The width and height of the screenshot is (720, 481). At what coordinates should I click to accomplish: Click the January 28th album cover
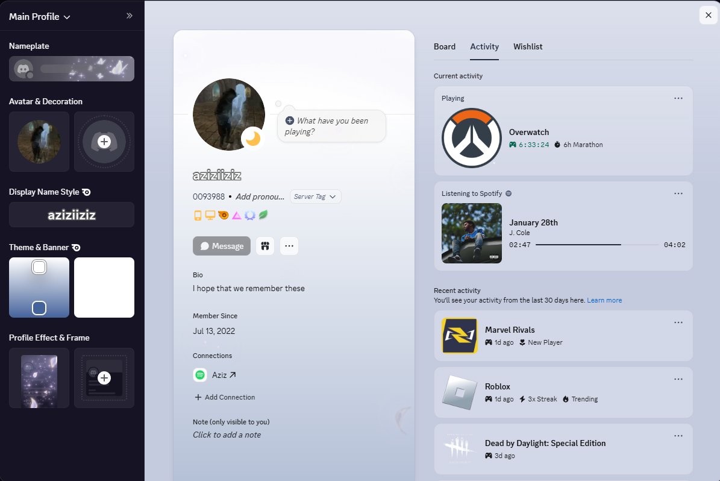point(472,233)
